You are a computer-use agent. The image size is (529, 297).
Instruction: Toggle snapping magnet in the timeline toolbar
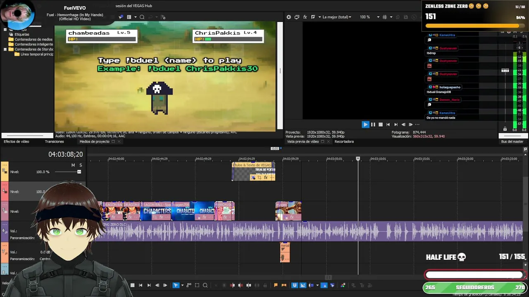click(295, 285)
